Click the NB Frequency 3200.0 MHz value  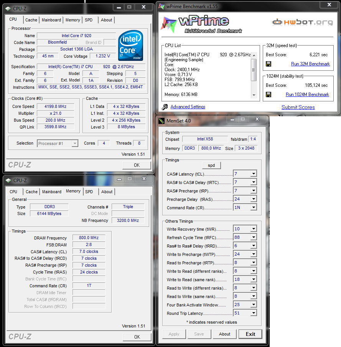click(128, 220)
